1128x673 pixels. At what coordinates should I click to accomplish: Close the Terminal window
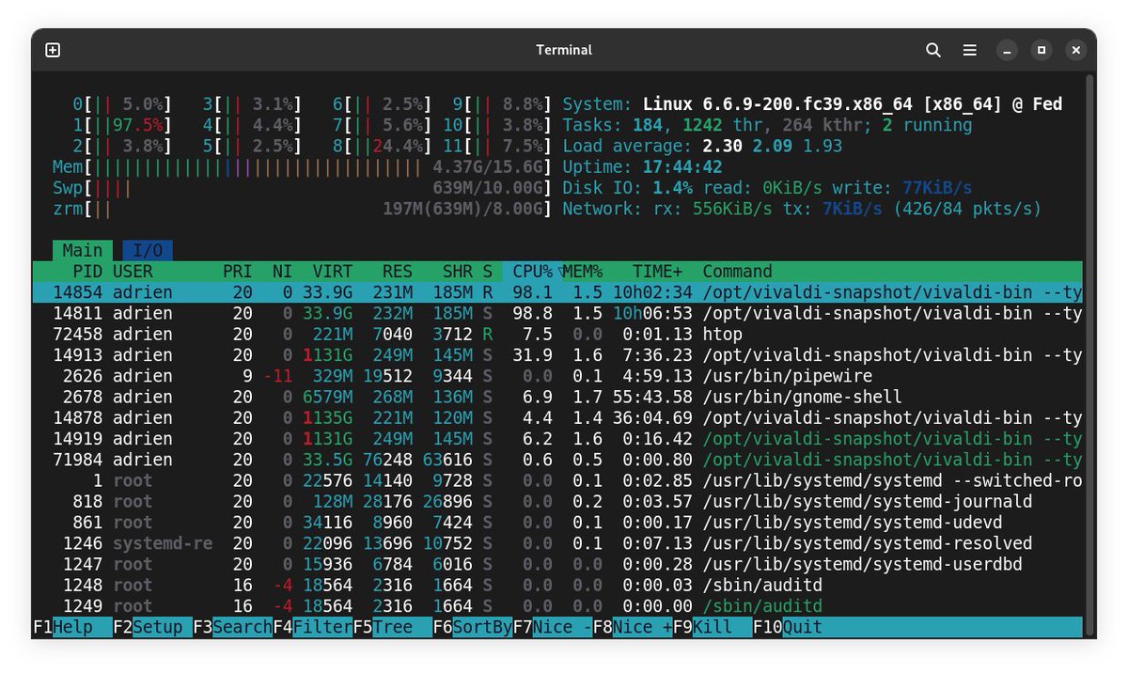(x=1076, y=51)
